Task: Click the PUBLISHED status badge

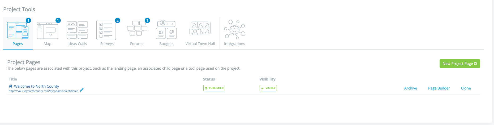Action: pos(214,88)
